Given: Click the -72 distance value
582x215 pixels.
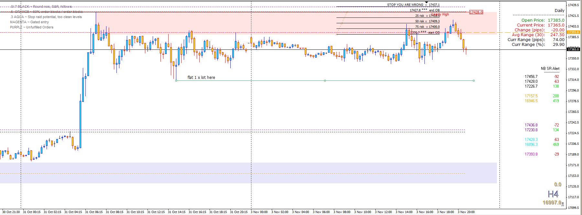Looking at the screenshot, I should (x=556, y=125).
